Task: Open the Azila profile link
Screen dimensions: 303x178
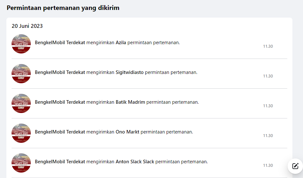Action: point(121,43)
